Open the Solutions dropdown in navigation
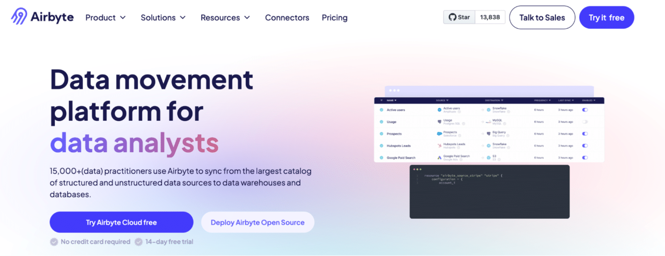The width and height of the screenshot is (665, 256). click(163, 18)
